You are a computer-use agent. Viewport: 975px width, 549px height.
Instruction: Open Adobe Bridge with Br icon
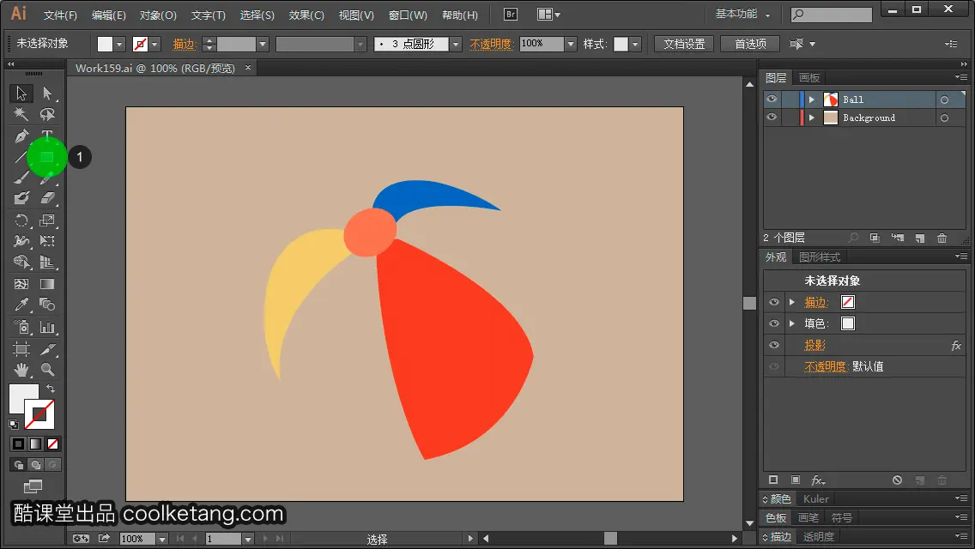click(511, 15)
